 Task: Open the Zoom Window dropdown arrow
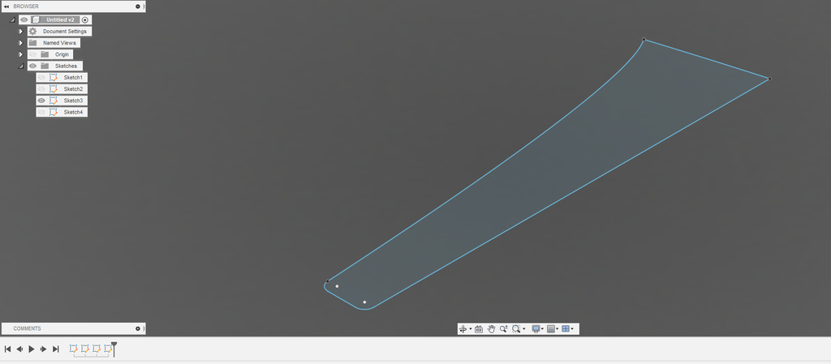(x=524, y=329)
